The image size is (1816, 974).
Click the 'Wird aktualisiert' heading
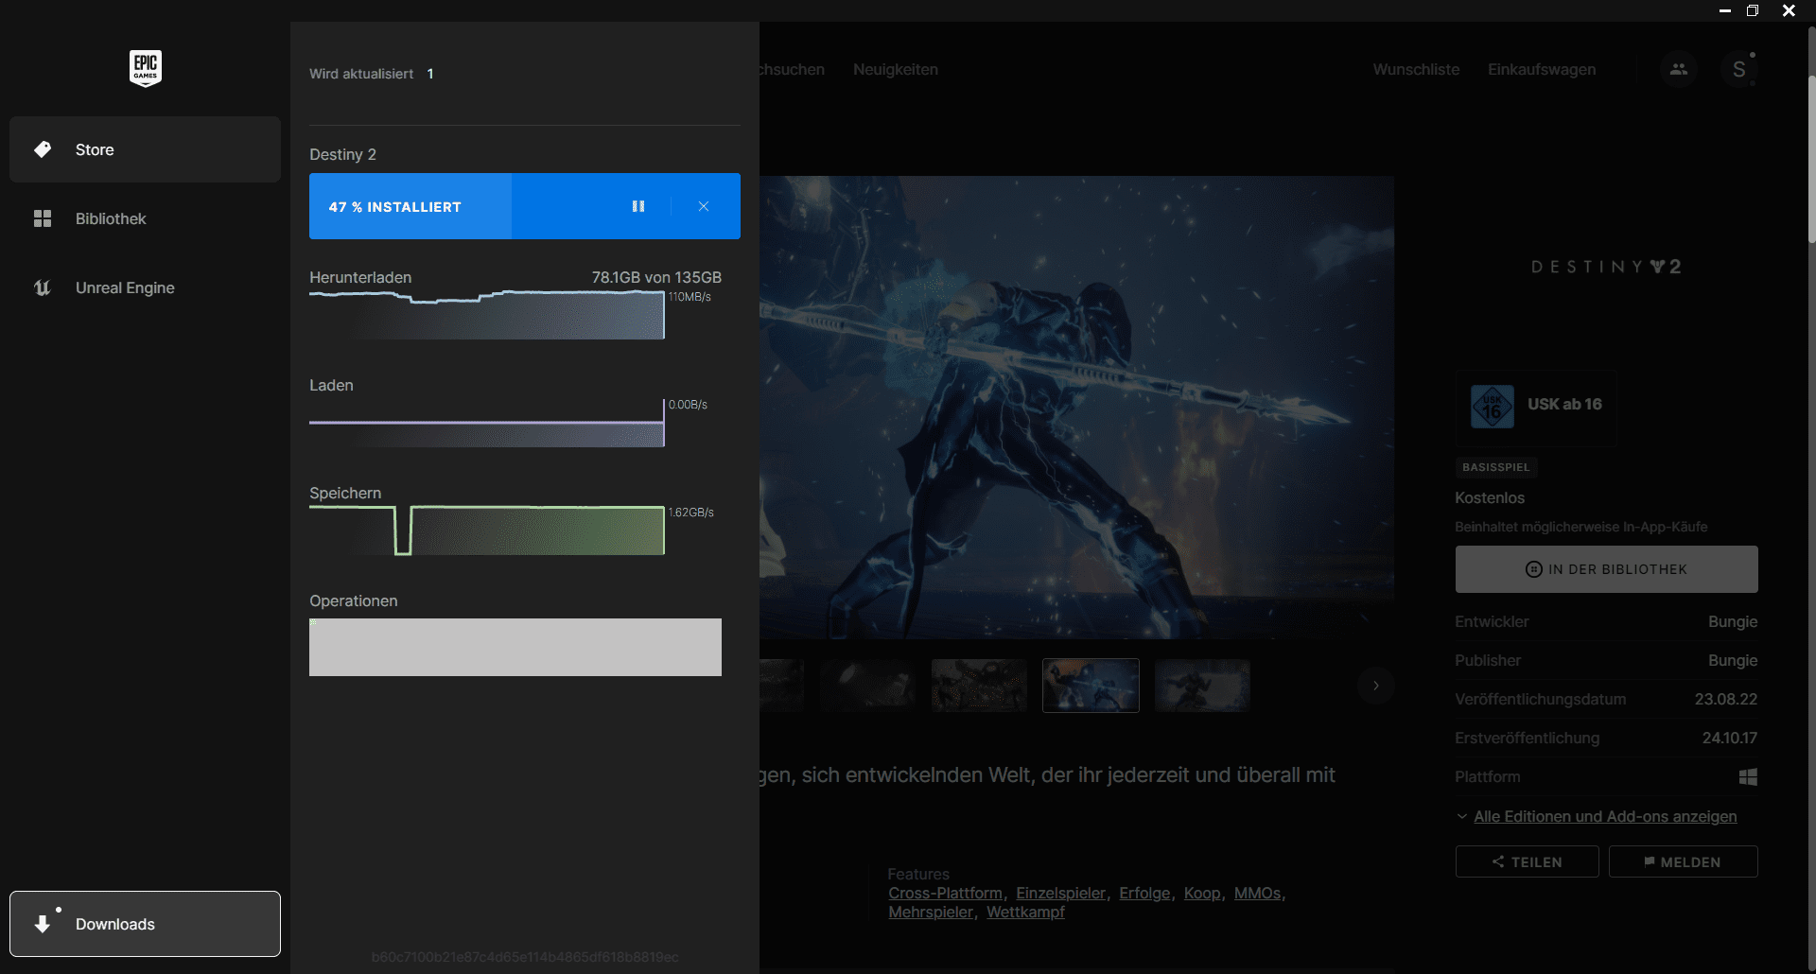[x=361, y=74]
